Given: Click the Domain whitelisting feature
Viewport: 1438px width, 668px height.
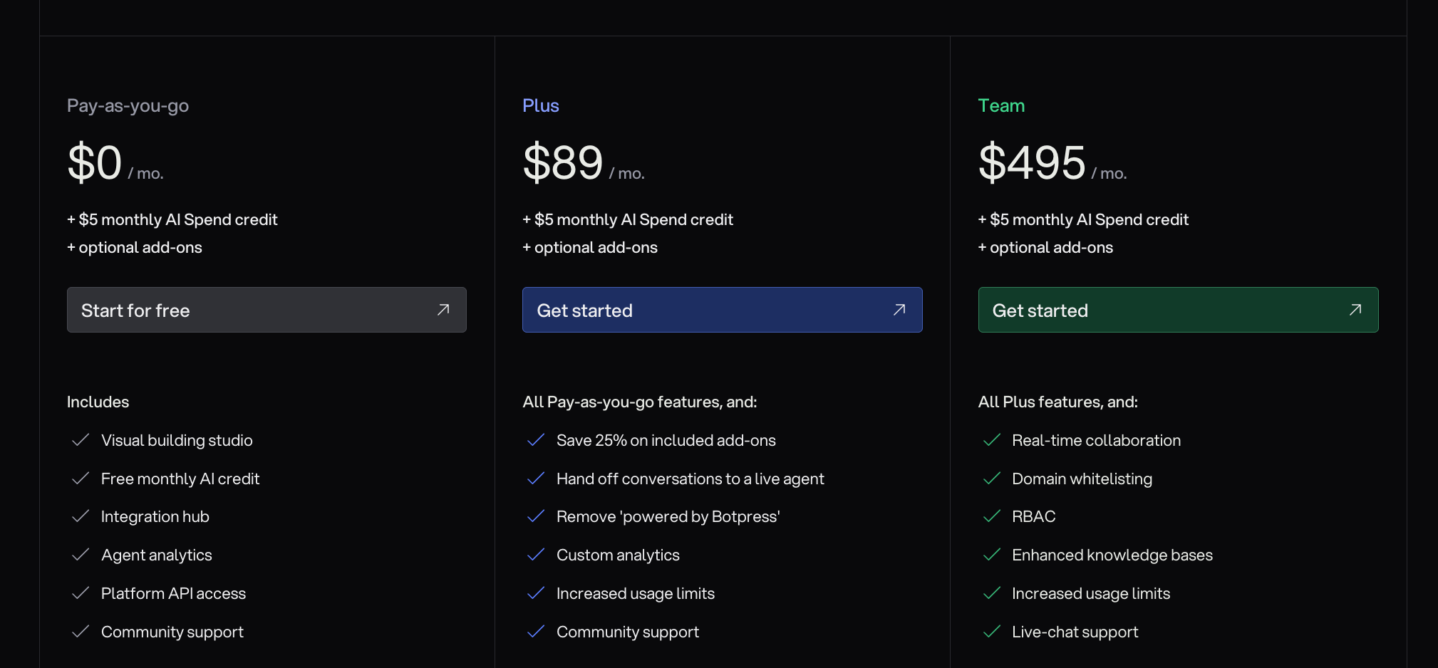Looking at the screenshot, I should click(x=1082, y=479).
